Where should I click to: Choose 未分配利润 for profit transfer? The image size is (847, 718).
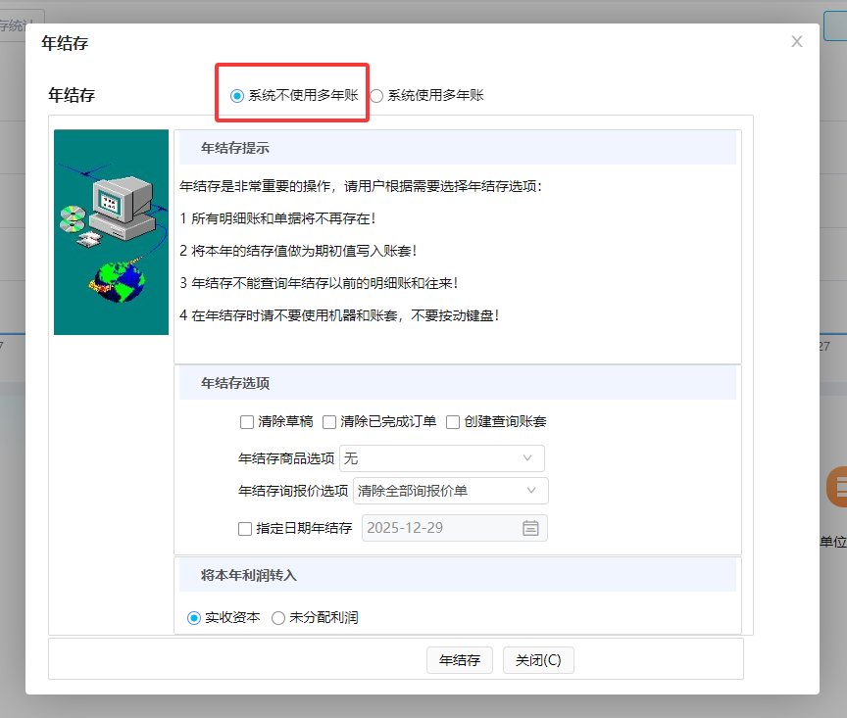coord(279,617)
